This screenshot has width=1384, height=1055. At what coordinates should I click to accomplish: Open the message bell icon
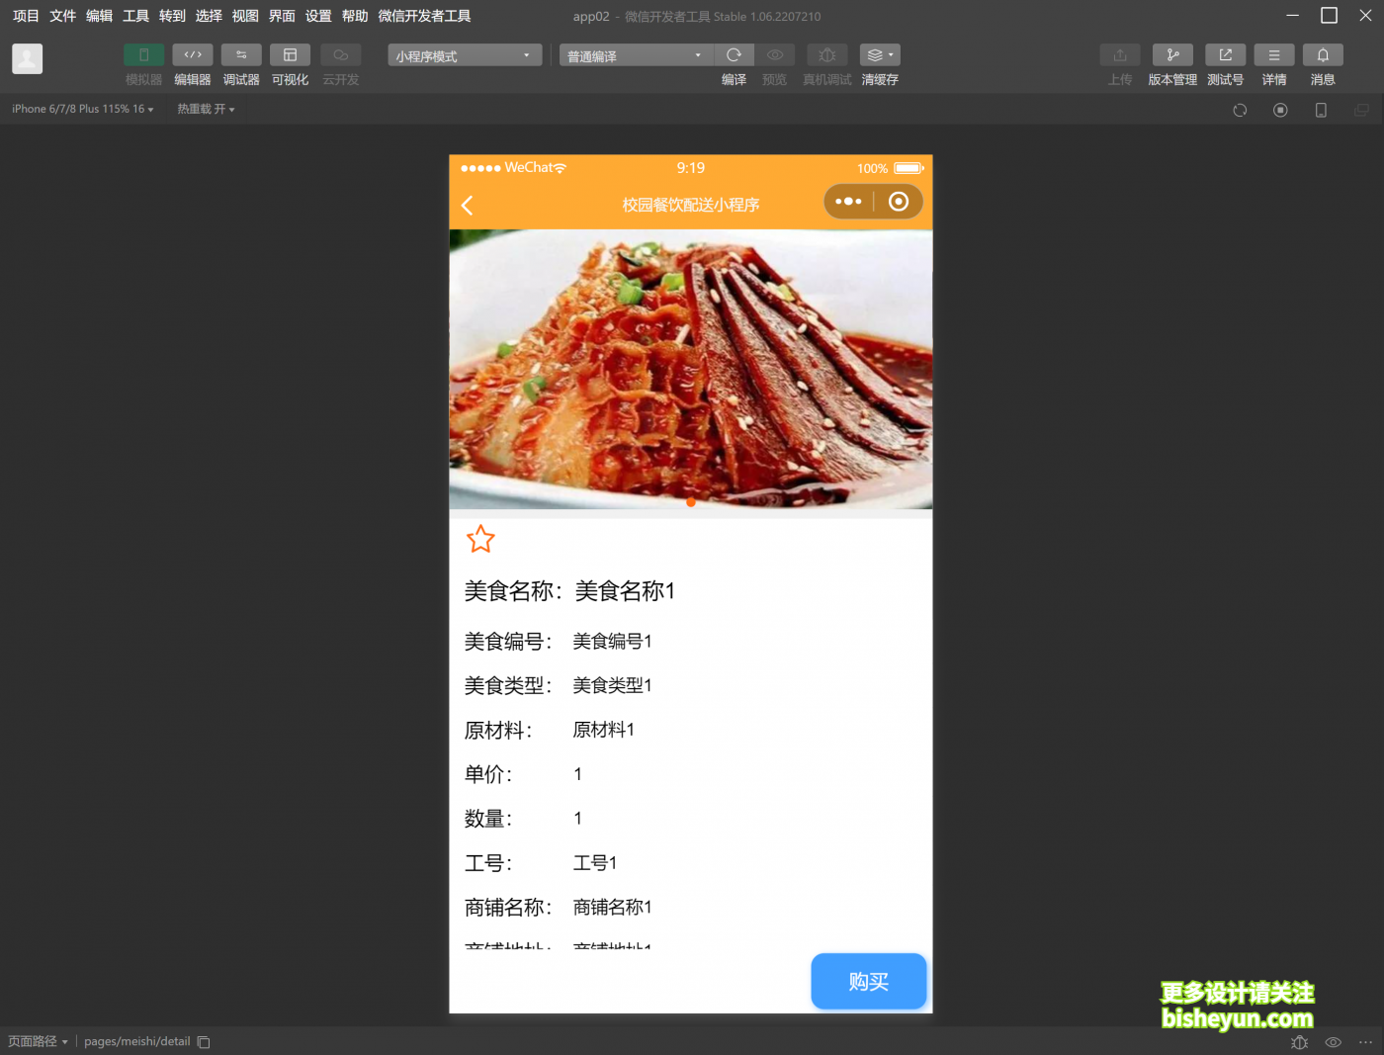click(1323, 55)
